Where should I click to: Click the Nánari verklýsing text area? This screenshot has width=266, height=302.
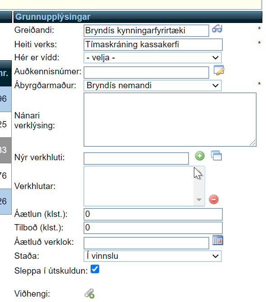coord(170,120)
